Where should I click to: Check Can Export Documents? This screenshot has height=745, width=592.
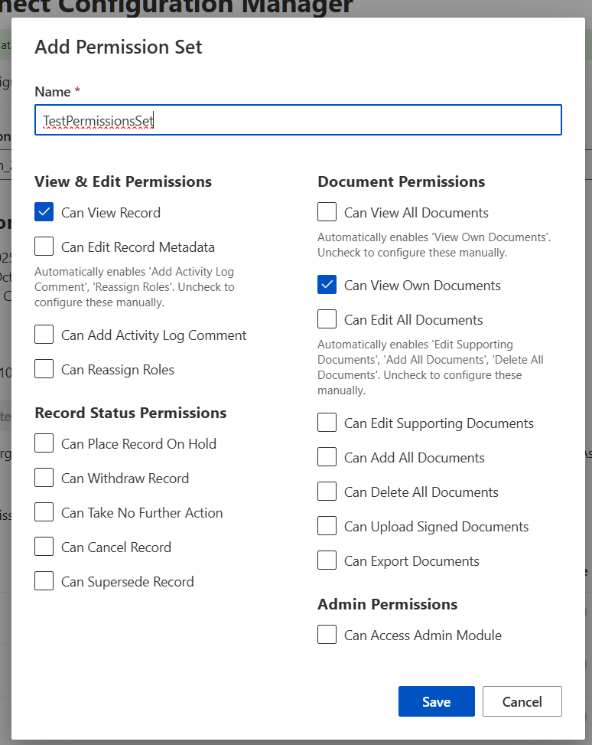tap(327, 560)
